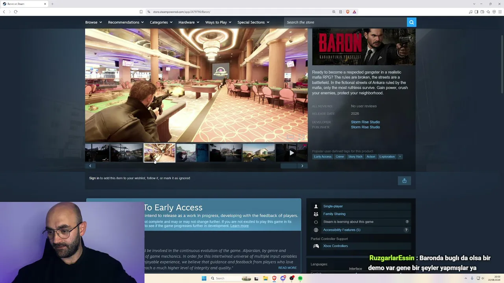The height and width of the screenshot is (283, 504).
Task: Open the tab search chevron in title bar
Action: click(474, 4)
